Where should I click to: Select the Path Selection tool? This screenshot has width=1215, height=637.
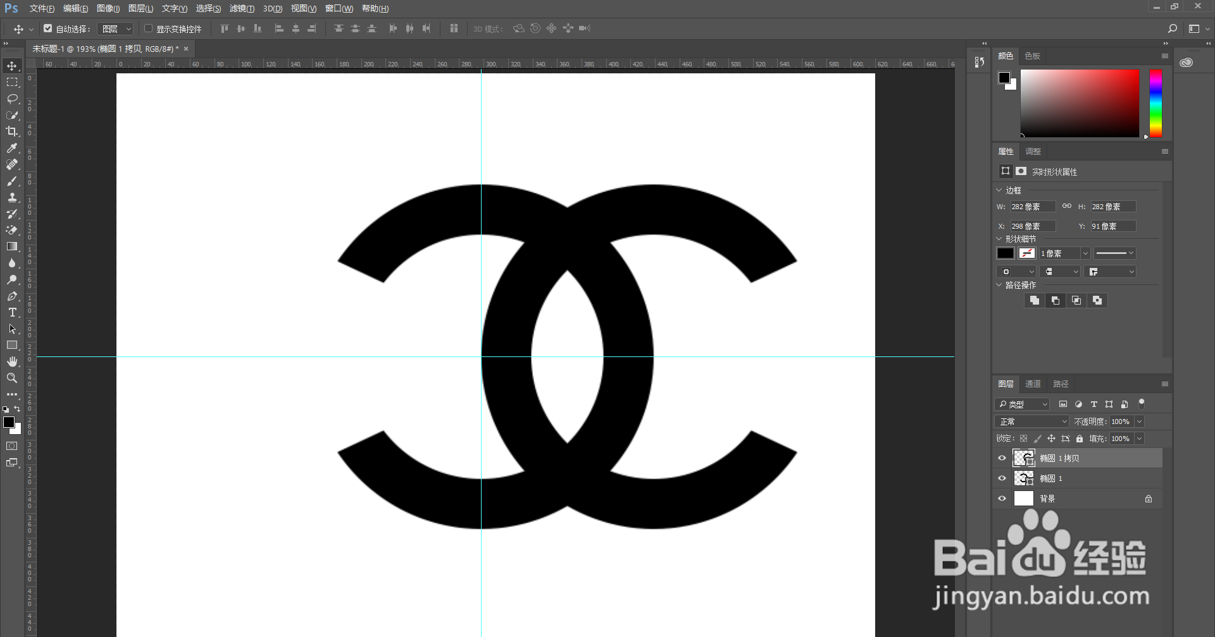tap(12, 329)
